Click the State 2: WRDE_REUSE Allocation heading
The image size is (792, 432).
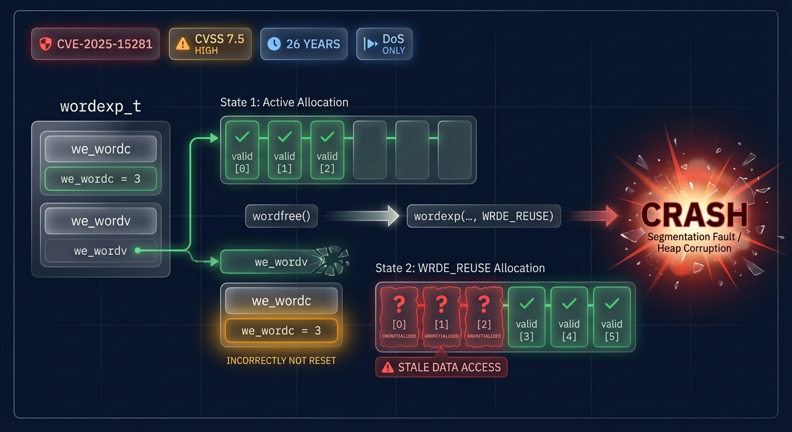(x=460, y=268)
